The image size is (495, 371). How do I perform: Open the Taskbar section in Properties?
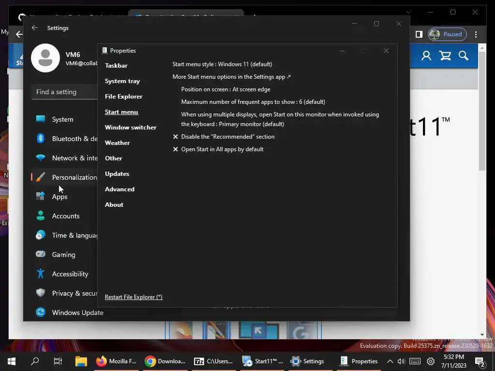click(x=116, y=66)
